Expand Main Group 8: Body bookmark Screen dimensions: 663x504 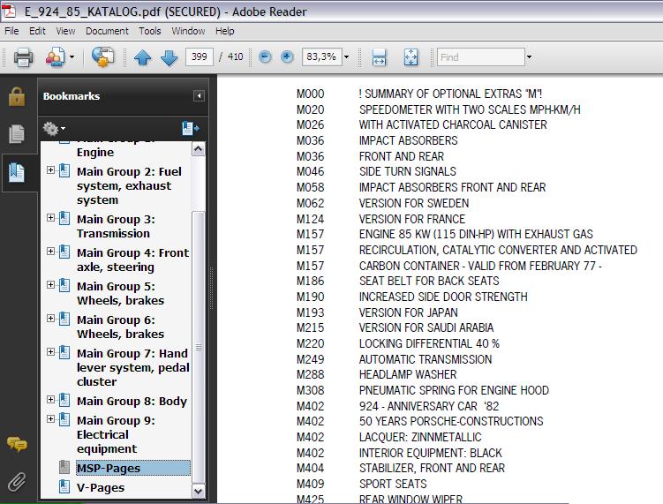pyautogui.click(x=50, y=399)
